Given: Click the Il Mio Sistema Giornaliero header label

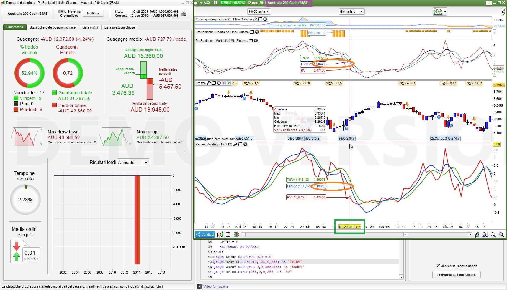Looking at the screenshot, I should tap(69, 14).
